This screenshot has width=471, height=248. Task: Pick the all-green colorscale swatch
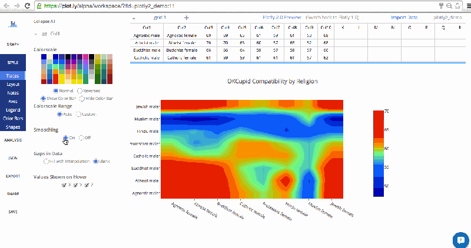tap(98, 69)
